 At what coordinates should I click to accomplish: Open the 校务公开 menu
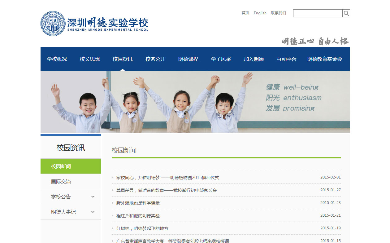[155, 59]
